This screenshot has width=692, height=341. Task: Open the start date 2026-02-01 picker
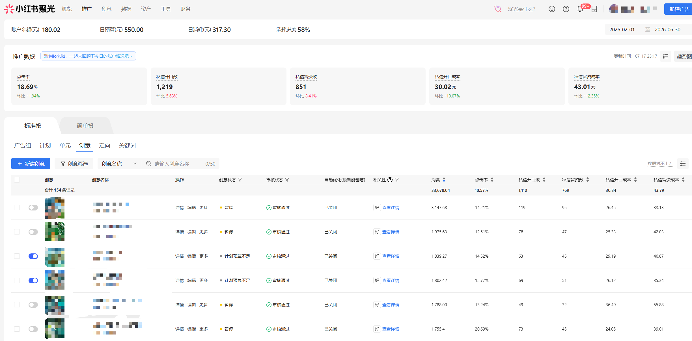point(622,30)
